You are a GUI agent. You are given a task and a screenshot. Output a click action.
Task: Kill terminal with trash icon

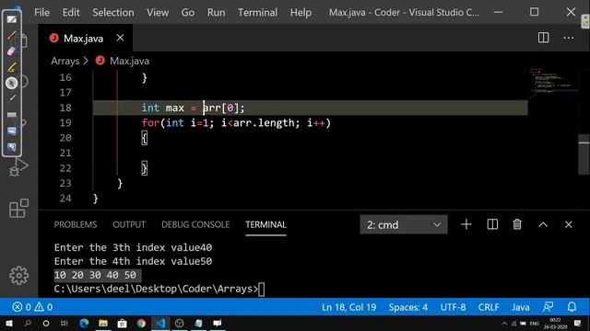[517, 224]
